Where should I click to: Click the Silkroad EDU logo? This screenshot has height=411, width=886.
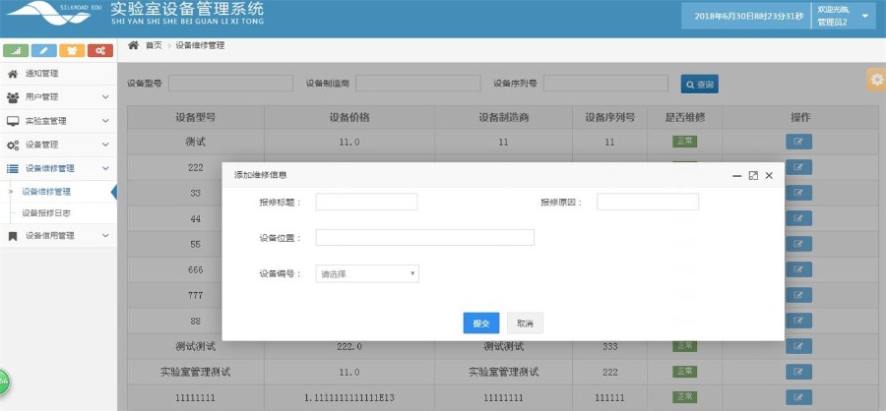point(54,14)
